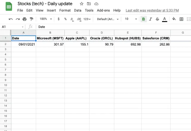
Task: Redo the last action
Action: click(18, 19)
